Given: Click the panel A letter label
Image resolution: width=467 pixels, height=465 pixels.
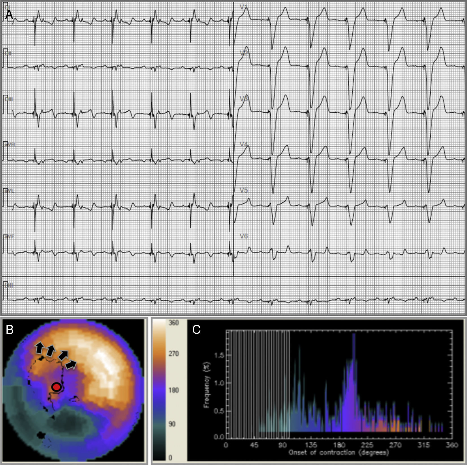Looking at the screenshot, I should pyautogui.click(x=9, y=14).
